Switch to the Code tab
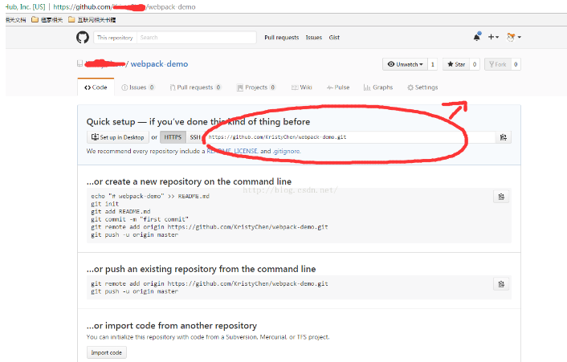 (x=96, y=87)
